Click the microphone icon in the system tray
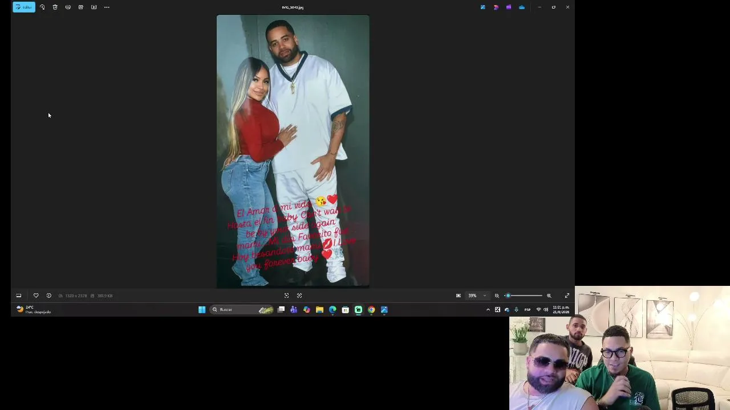This screenshot has width=730, height=410. [x=516, y=310]
